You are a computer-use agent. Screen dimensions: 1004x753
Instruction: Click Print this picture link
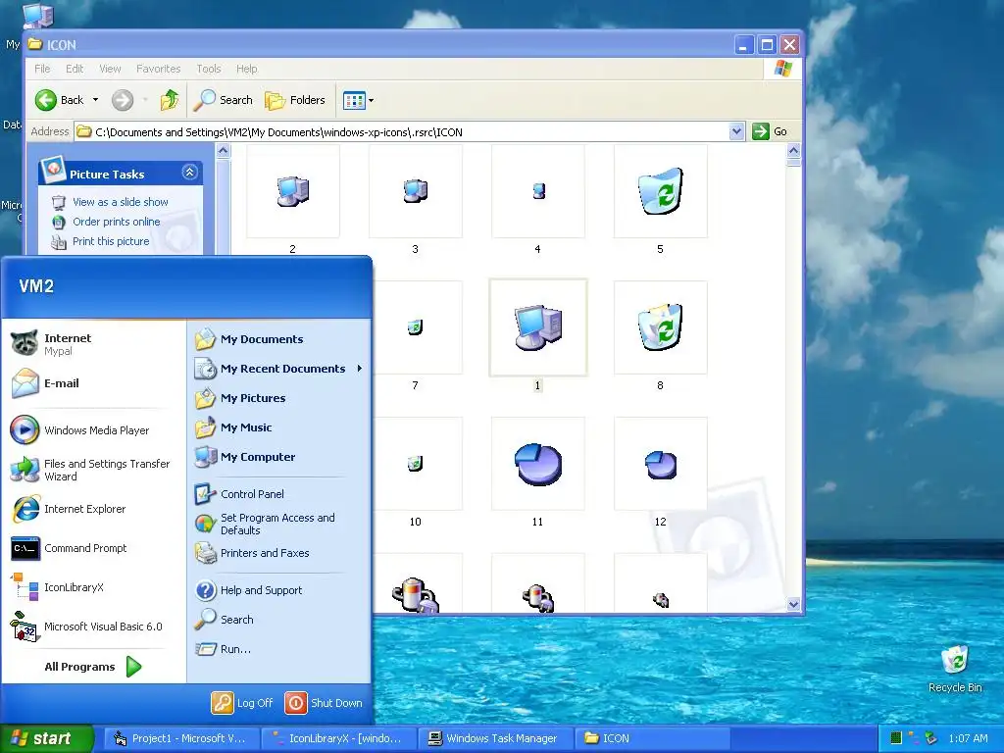[111, 241]
